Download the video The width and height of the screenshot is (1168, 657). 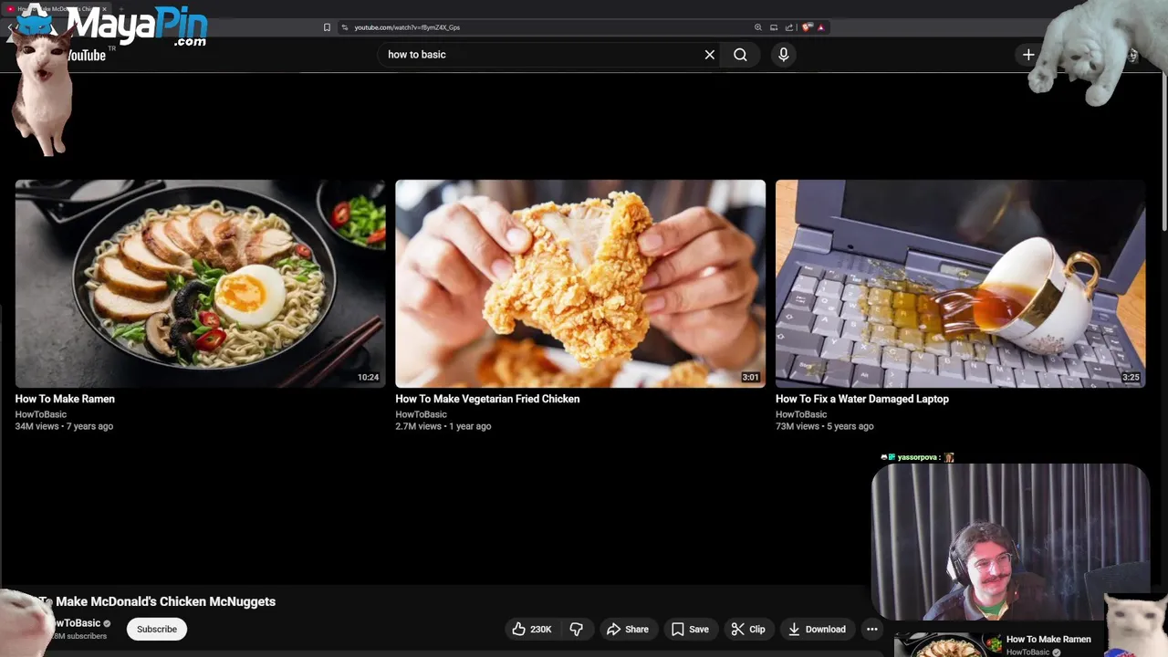pos(817,629)
